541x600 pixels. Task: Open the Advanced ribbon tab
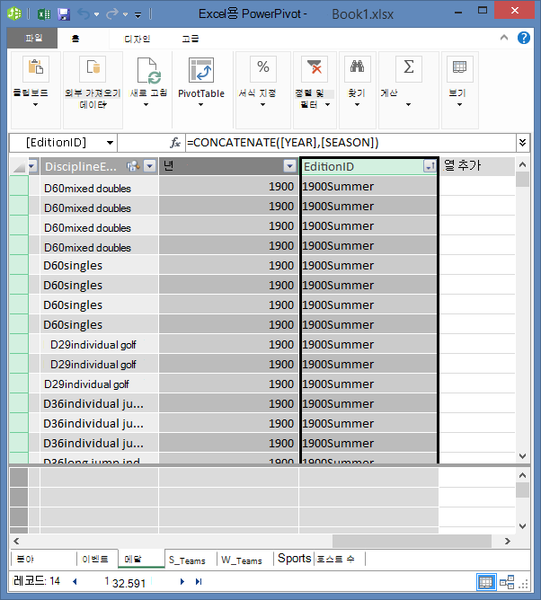(x=191, y=39)
